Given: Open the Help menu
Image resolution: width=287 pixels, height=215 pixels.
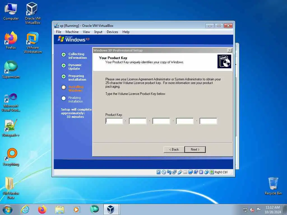Looking at the screenshot, I should point(126,32).
